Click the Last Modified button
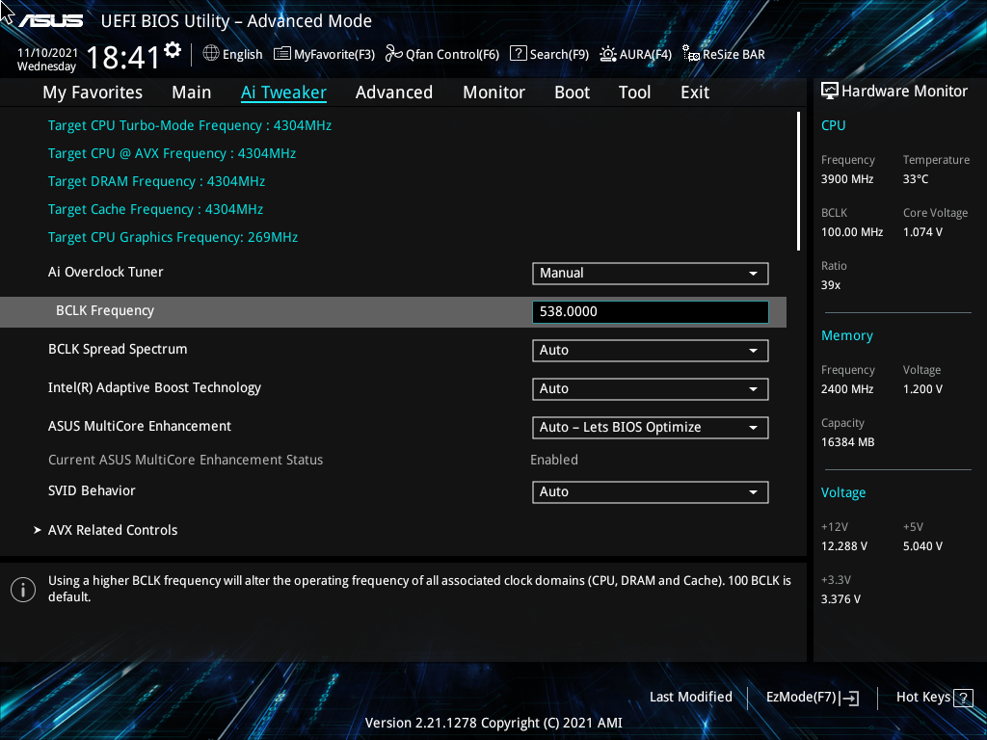This screenshot has width=987, height=740. coord(690,698)
